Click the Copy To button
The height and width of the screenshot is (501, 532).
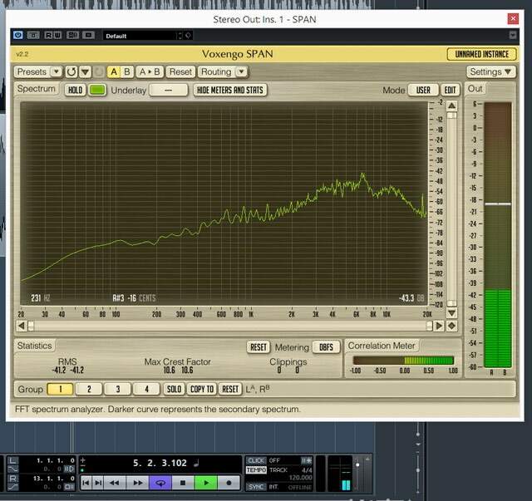(x=202, y=389)
